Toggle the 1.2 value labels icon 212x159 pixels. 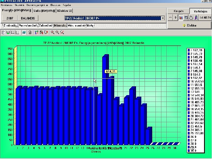(8, 32)
